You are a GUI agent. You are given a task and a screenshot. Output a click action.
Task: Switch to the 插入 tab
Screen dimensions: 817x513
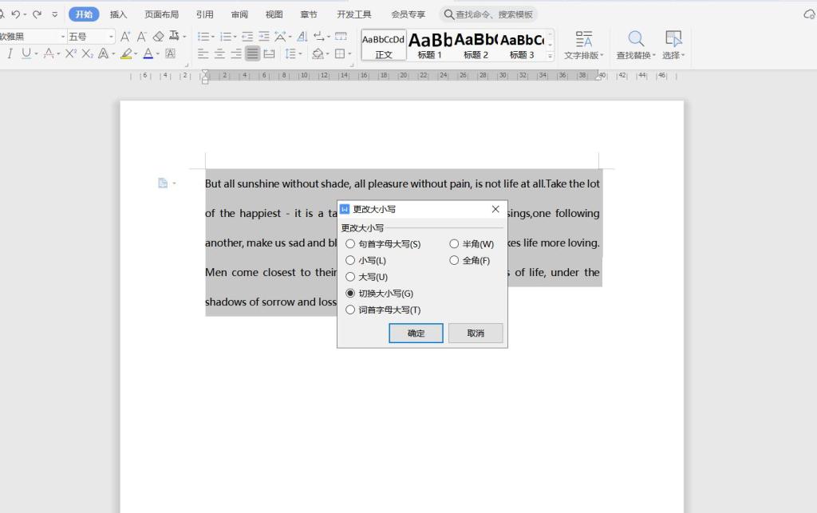click(x=118, y=14)
